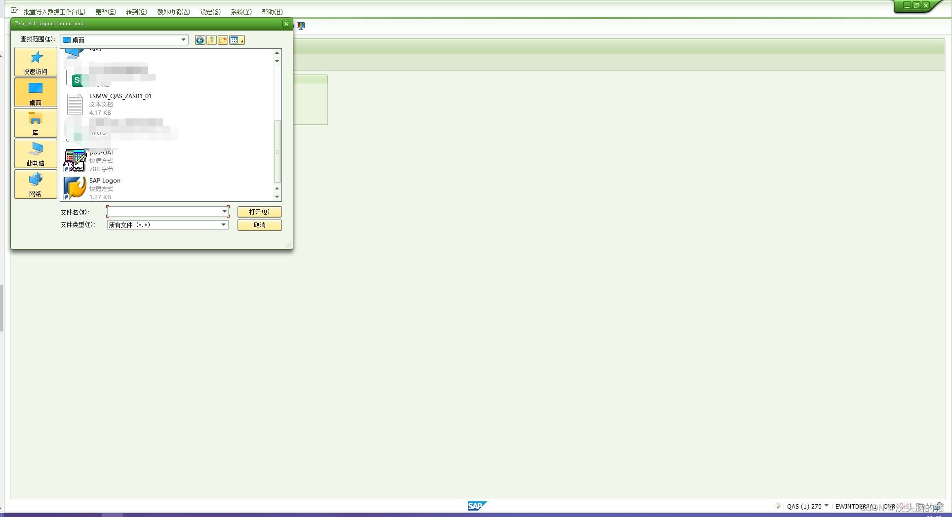Expand the QAS (1) 270 system dropdown

(826, 506)
